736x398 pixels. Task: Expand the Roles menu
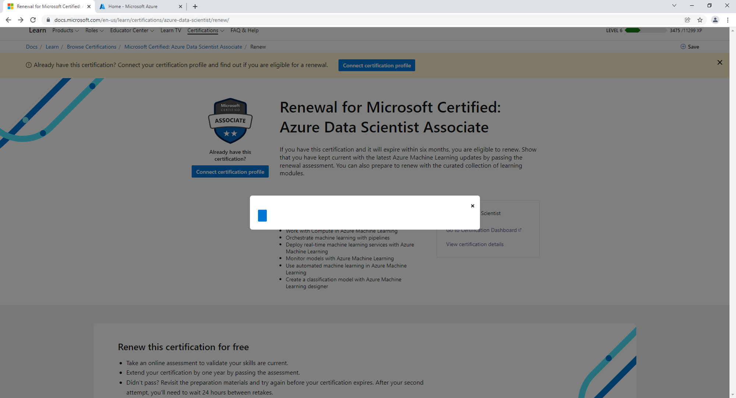coord(94,31)
